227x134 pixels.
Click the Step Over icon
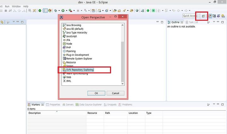coord(19,11)
